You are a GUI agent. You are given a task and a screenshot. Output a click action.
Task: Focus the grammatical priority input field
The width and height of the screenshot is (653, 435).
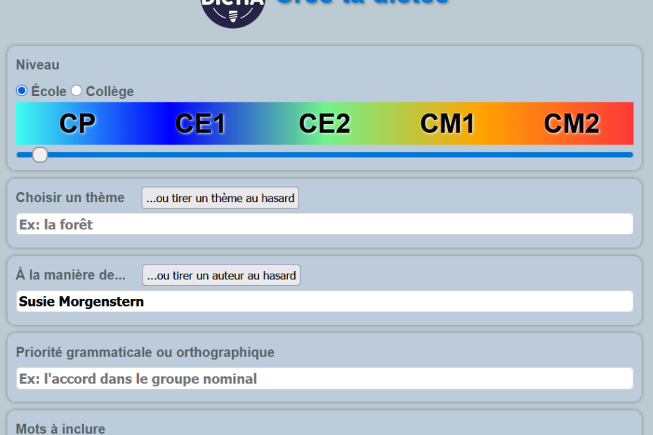click(324, 379)
